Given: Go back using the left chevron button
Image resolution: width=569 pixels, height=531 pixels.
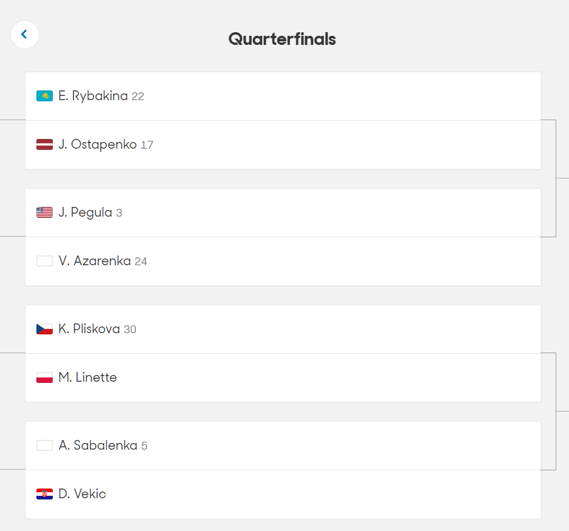Looking at the screenshot, I should pyautogui.click(x=25, y=35).
